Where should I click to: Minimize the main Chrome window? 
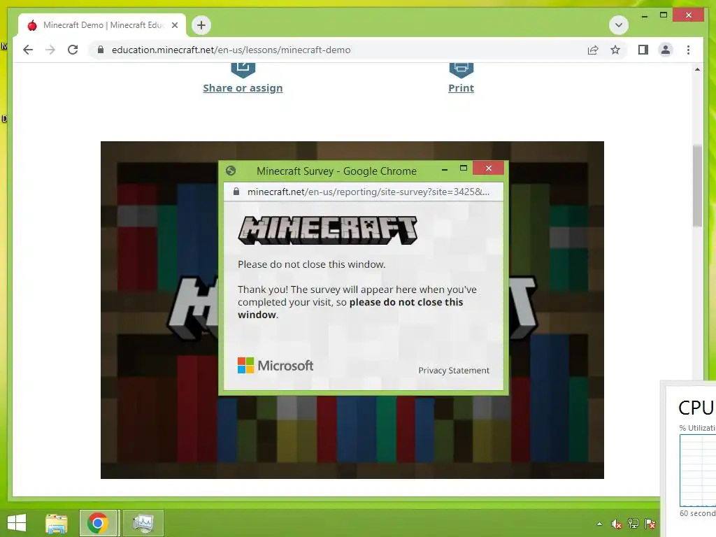pos(644,16)
